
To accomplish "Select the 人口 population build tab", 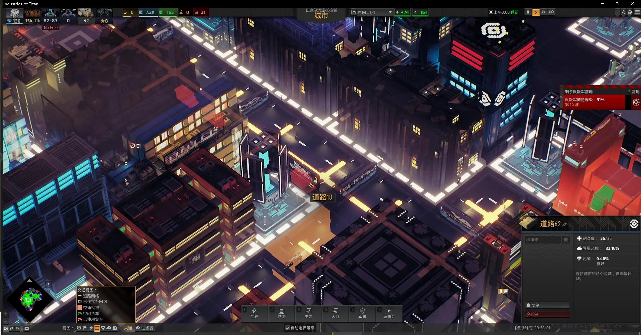I will point(335,313).
